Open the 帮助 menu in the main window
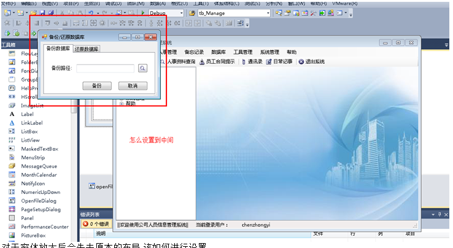 pyautogui.click(x=292, y=52)
